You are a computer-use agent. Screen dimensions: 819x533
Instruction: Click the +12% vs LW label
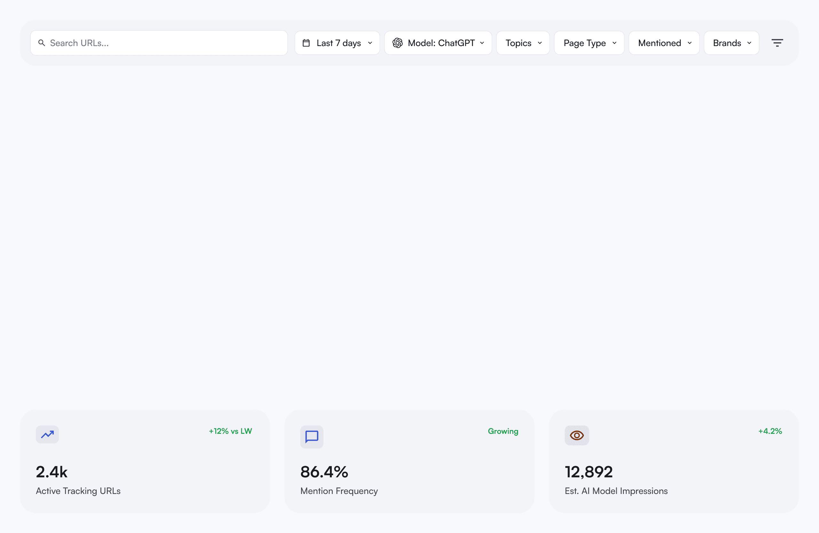pyautogui.click(x=230, y=431)
